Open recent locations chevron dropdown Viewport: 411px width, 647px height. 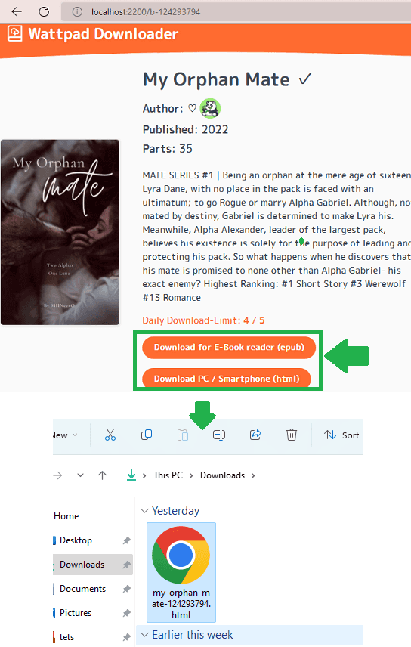81,475
